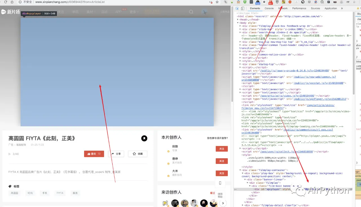Switch to the Console tab
361x207 pixels.
(x=269, y=8)
